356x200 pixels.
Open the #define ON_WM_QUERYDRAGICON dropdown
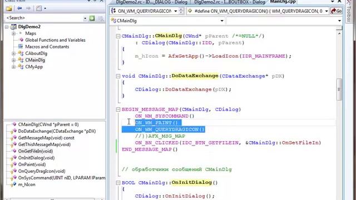pos(327,11)
